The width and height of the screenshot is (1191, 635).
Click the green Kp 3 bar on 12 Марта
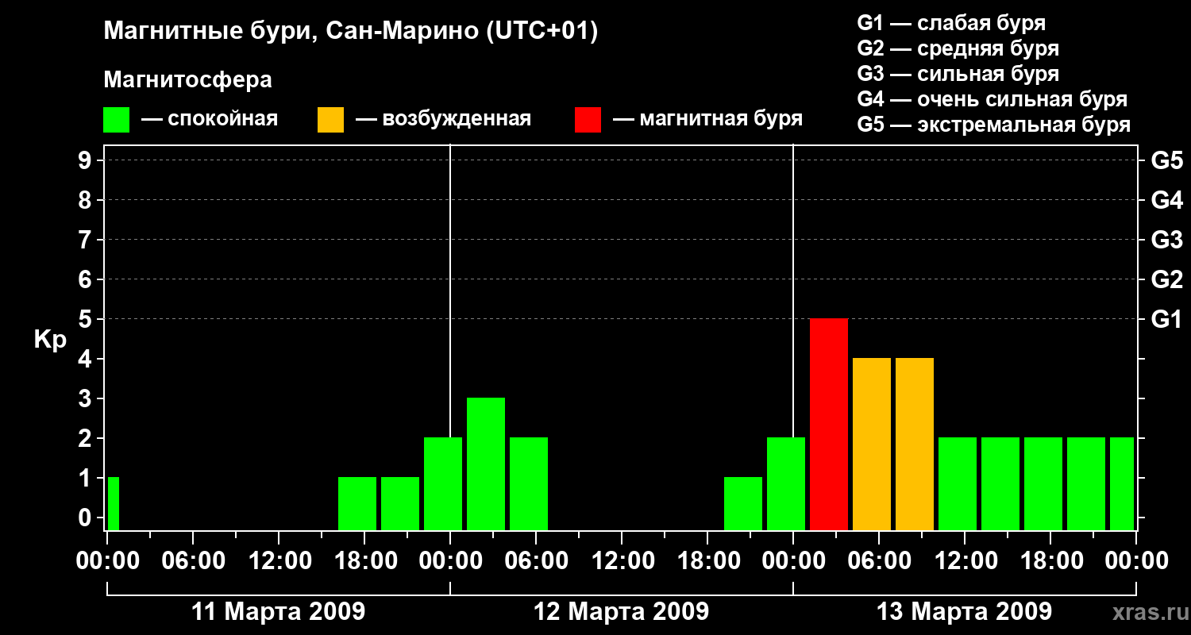[x=486, y=464]
